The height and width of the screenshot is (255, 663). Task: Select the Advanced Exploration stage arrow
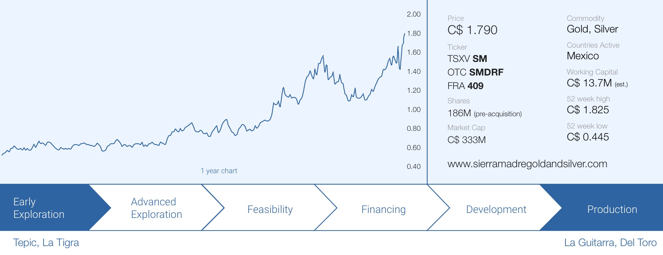156,208
